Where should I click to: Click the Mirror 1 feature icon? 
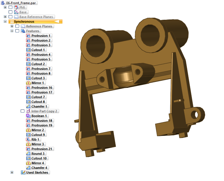[x=28, y=83]
